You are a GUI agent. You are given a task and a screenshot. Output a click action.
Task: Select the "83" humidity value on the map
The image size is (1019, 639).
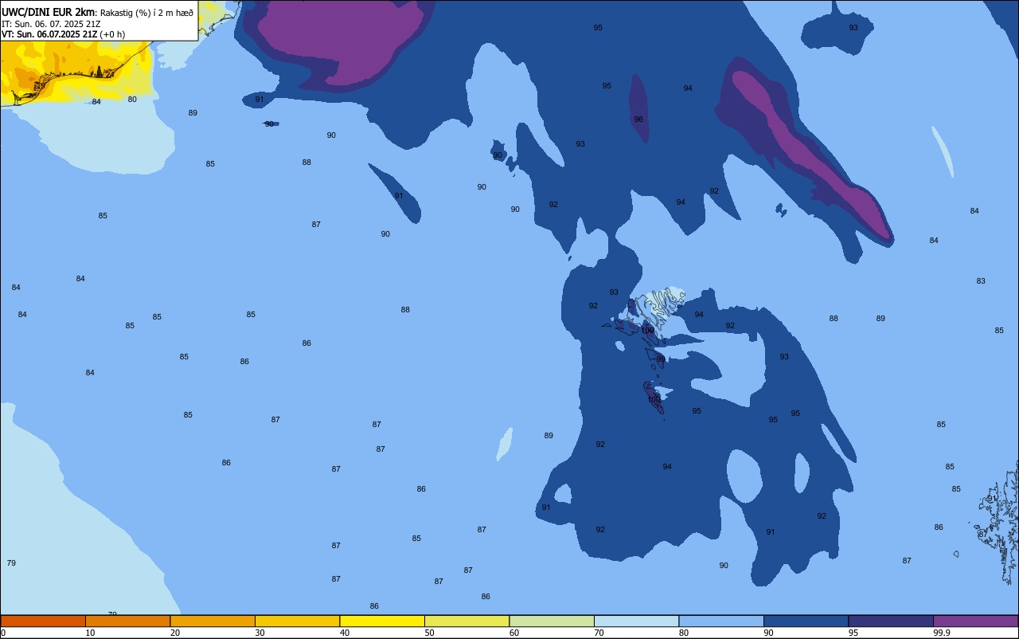(981, 281)
